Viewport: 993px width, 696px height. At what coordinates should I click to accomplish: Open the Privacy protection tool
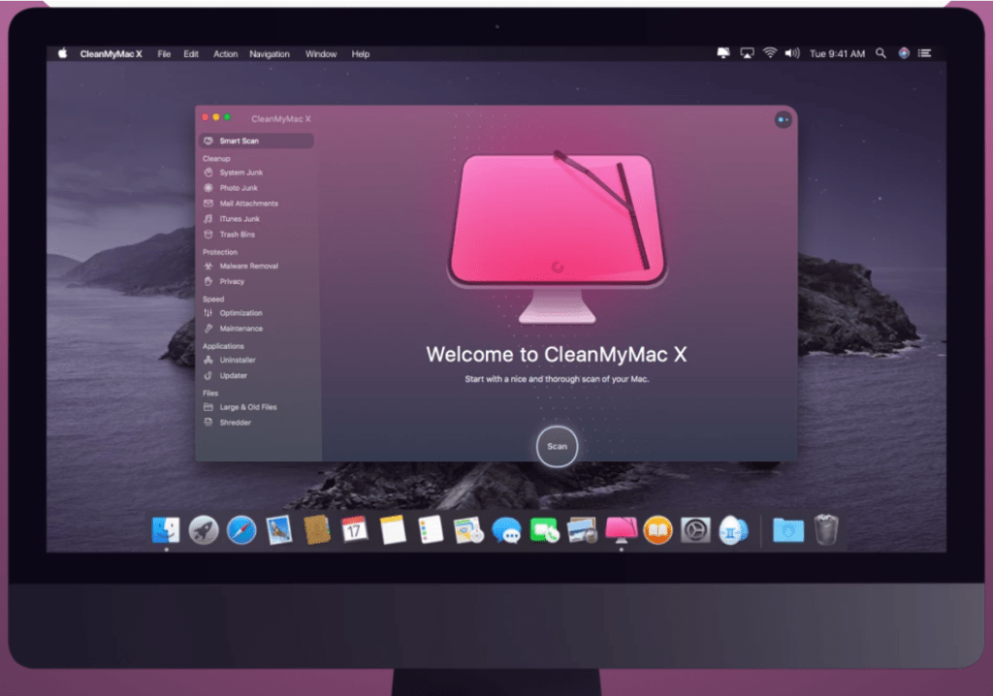233,281
